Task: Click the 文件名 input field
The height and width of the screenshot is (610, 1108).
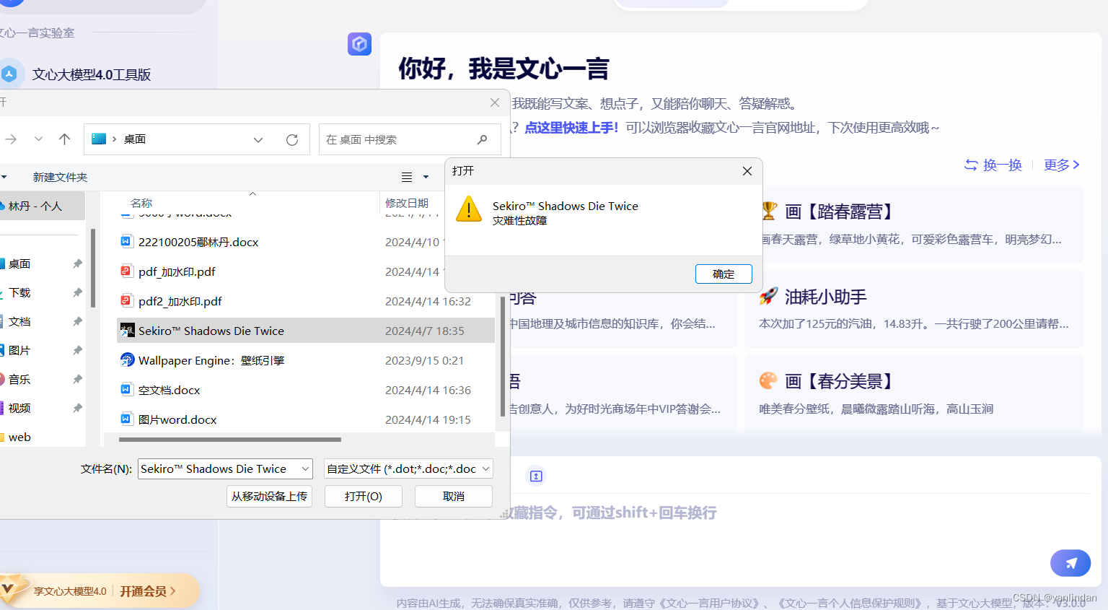Action: click(219, 469)
